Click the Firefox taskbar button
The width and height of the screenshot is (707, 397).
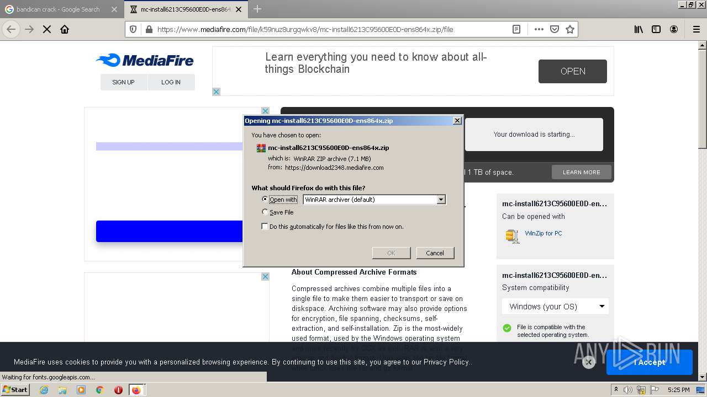[x=136, y=390]
